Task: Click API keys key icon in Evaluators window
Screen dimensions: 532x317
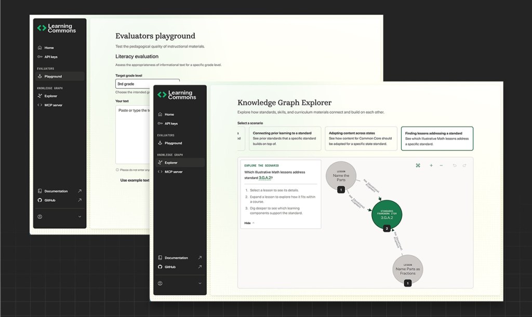Action: coord(39,57)
